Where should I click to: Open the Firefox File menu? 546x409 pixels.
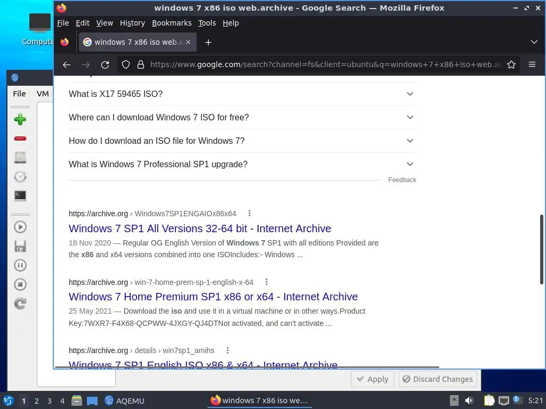click(x=63, y=23)
